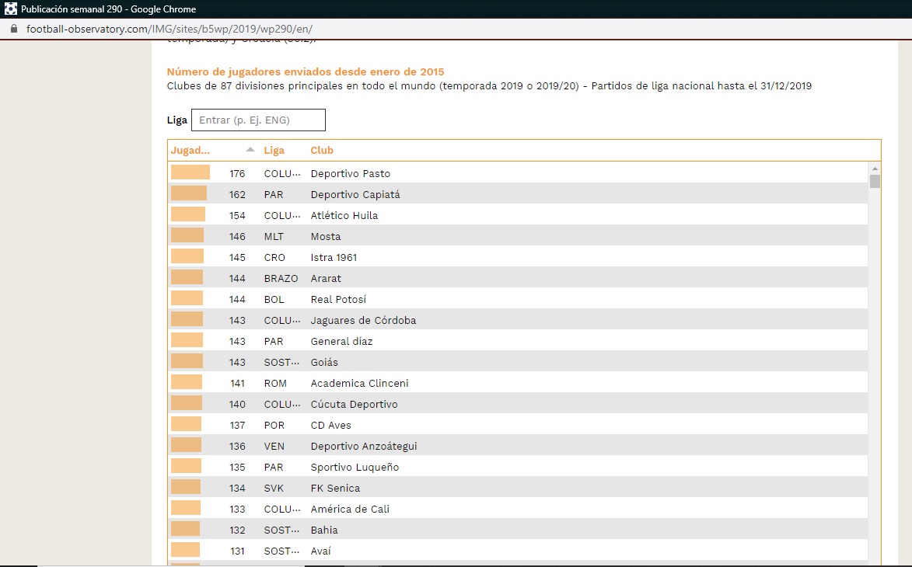
Task: Click the value 154 for Atlético Huila
Action: point(237,215)
